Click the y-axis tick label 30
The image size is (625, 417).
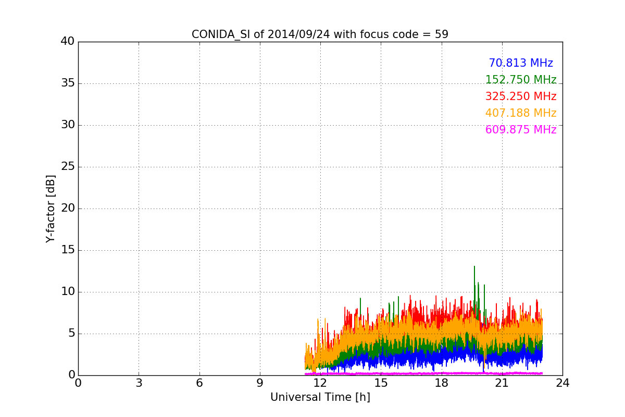pyautogui.click(x=68, y=125)
